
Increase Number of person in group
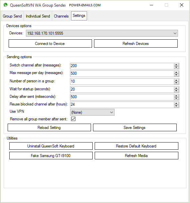coord(176,80)
